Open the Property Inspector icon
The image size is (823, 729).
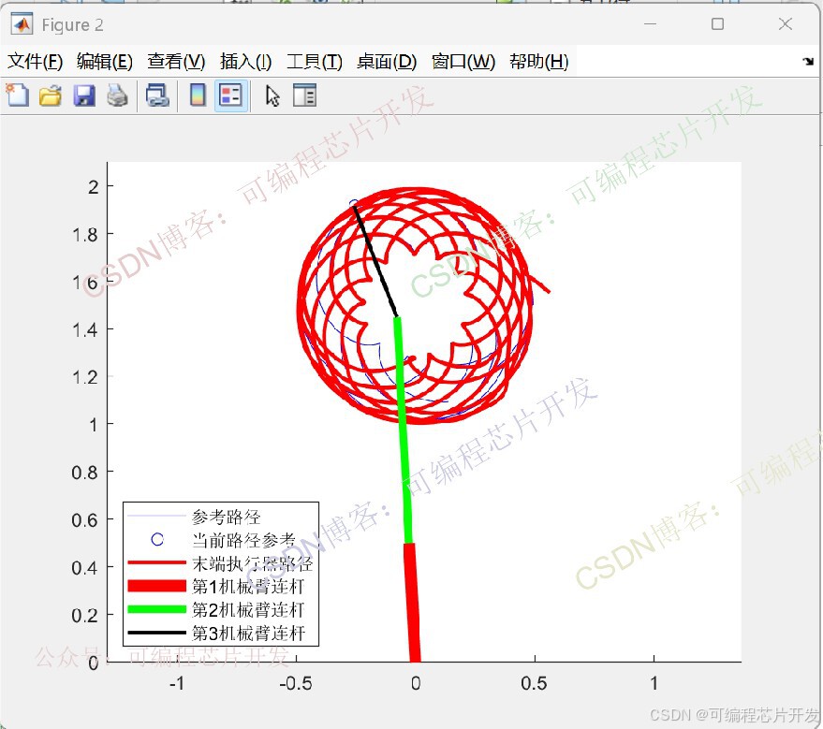(304, 96)
